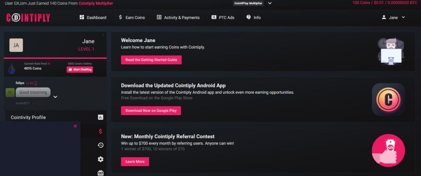Click the referral contest money hand icon
Viewport: 421px width, 176px height.
tap(388, 151)
